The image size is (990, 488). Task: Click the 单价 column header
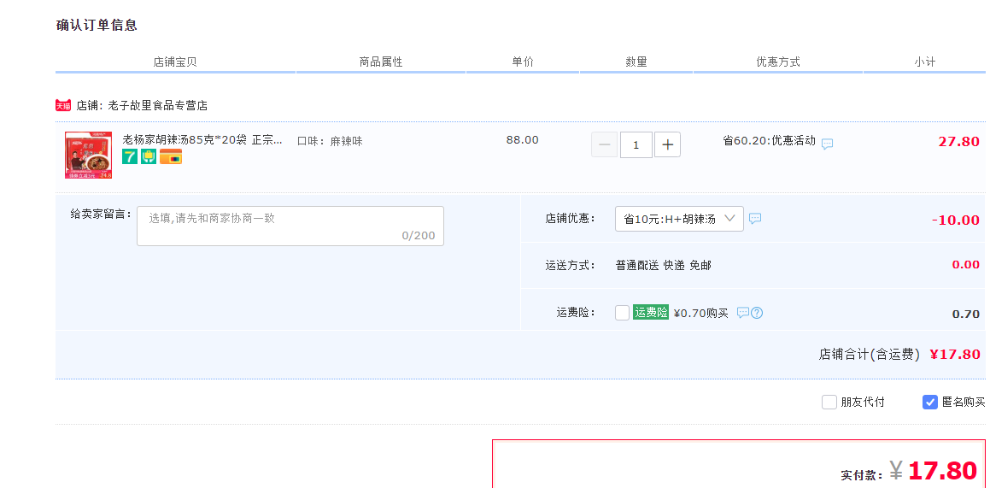tap(523, 62)
